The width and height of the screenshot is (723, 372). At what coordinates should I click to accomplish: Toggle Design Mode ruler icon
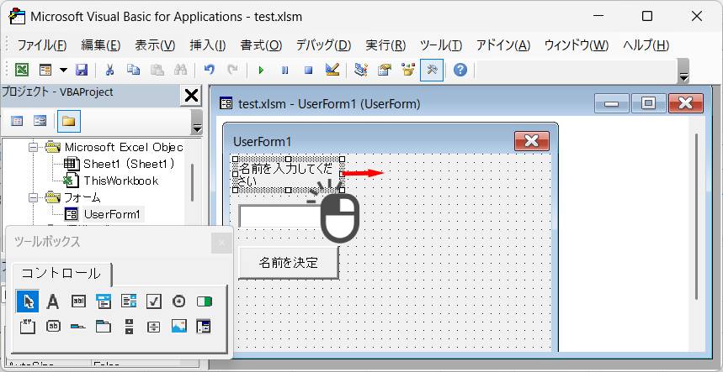[x=332, y=70]
